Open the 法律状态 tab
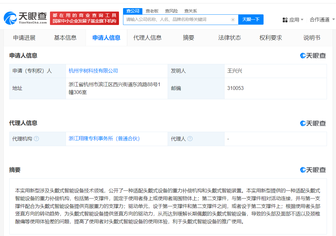This screenshot has height=236, width=336. 230,38
